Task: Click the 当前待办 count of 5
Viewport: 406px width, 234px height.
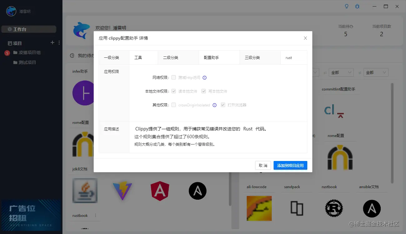Action: point(346,34)
